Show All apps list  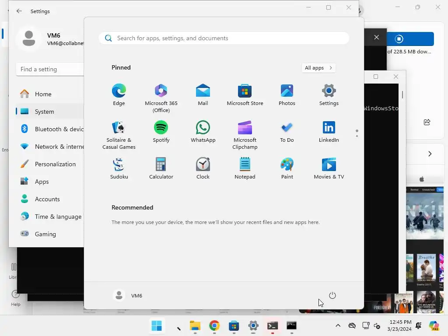coord(318,68)
